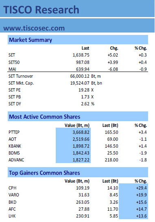Click the SET Mkt. Cap. label
The image size is (155, 222).
(21, 83)
